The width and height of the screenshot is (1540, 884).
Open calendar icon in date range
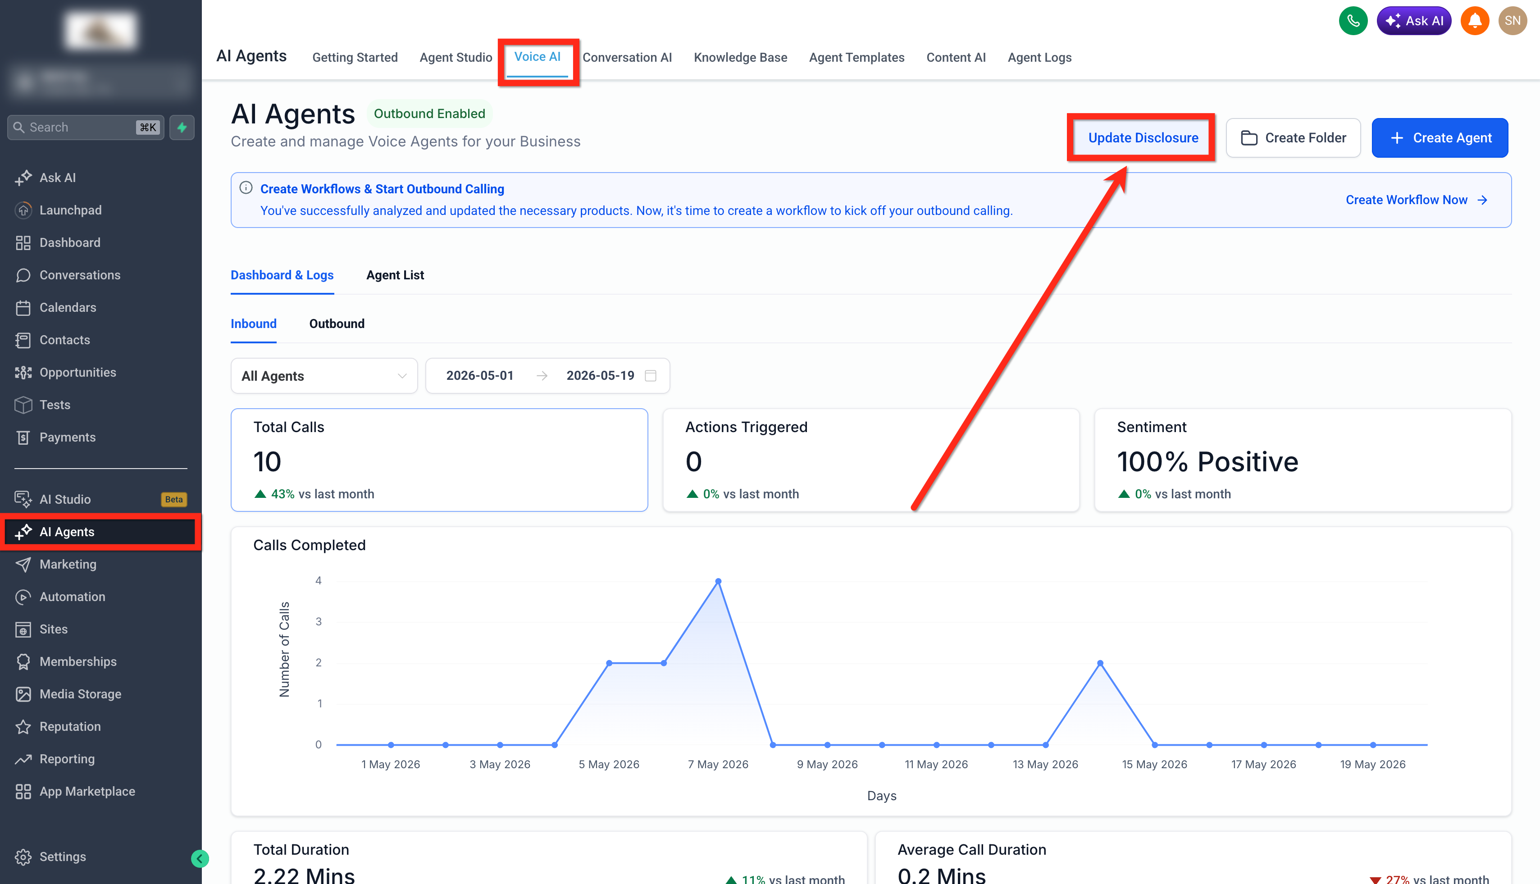[x=651, y=376]
